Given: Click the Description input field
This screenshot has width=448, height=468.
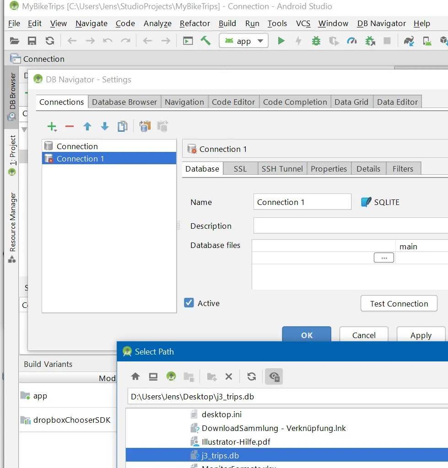Looking at the screenshot, I should pyautogui.click(x=351, y=226).
